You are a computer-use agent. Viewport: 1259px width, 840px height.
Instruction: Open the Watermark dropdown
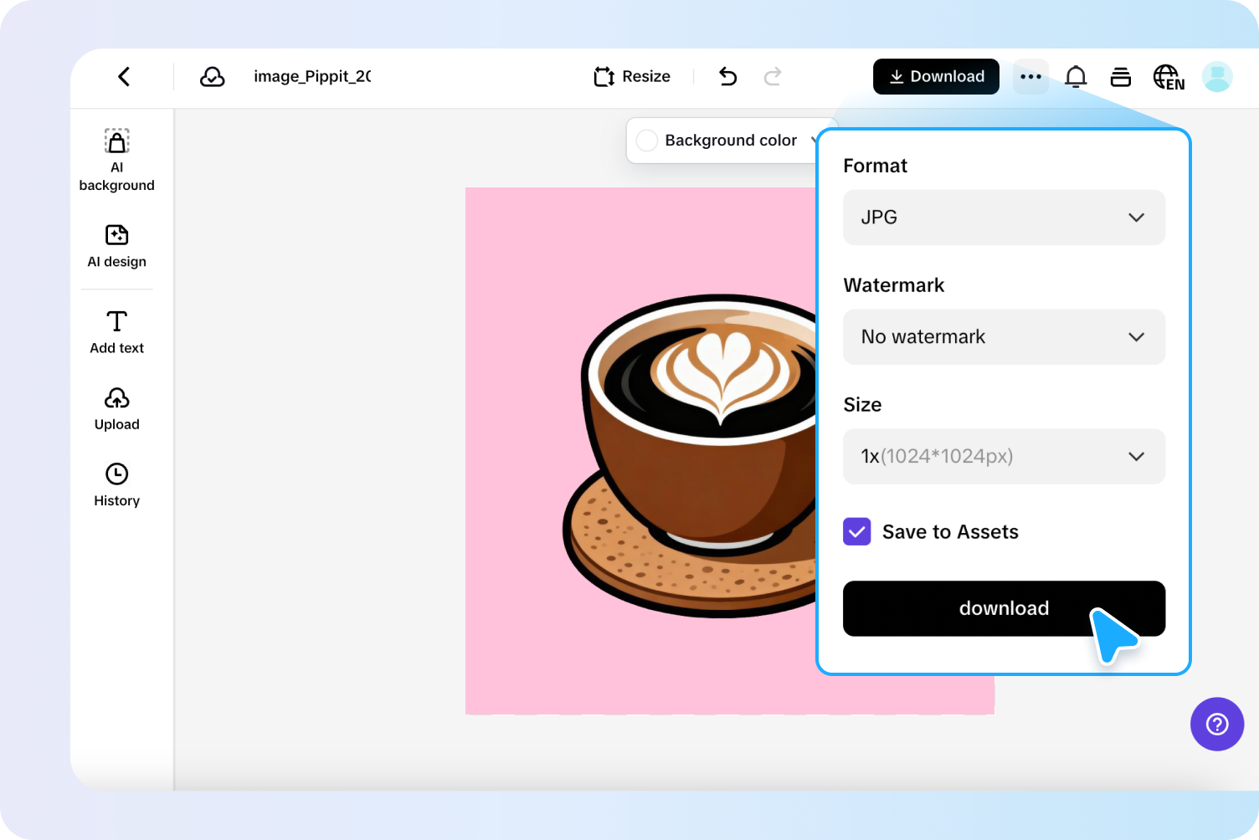click(x=1004, y=337)
